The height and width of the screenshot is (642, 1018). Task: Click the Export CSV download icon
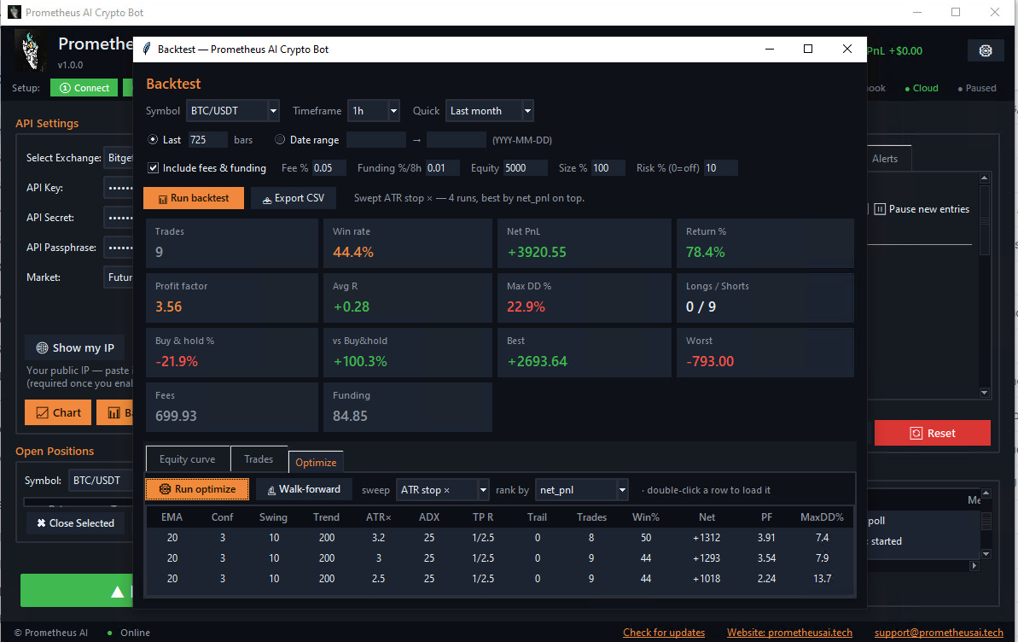point(267,200)
